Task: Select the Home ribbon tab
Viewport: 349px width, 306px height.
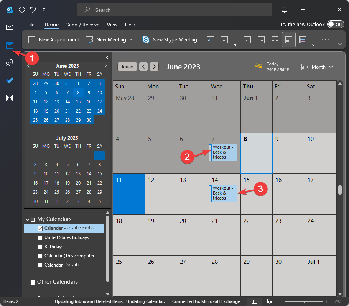Action: 52,25
